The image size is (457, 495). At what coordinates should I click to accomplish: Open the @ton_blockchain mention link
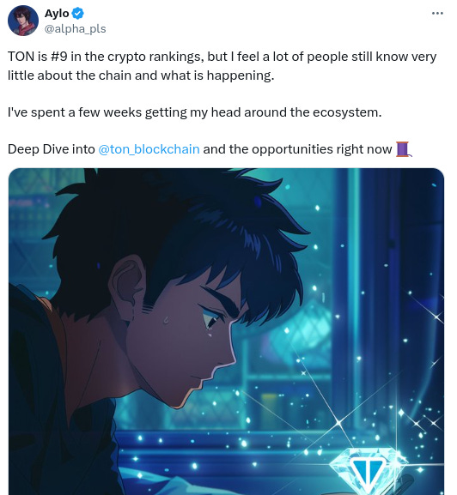point(149,149)
